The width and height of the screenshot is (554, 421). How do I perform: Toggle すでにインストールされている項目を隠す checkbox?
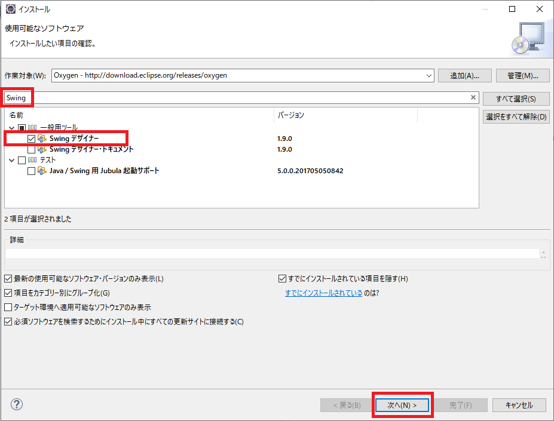click(x=282, y=279)
